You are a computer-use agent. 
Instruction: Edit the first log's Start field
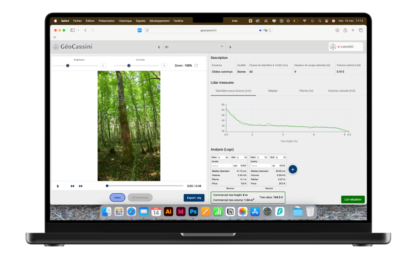point(221,157)
